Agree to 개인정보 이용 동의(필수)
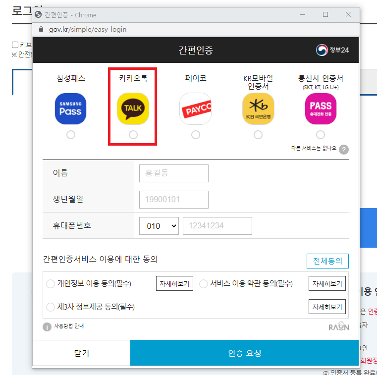This screenshot has width=377, height=375. [x=50, y=284]
